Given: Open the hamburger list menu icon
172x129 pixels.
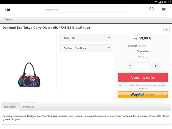Looking at the screenshot, I should click(x=8, y=9).
